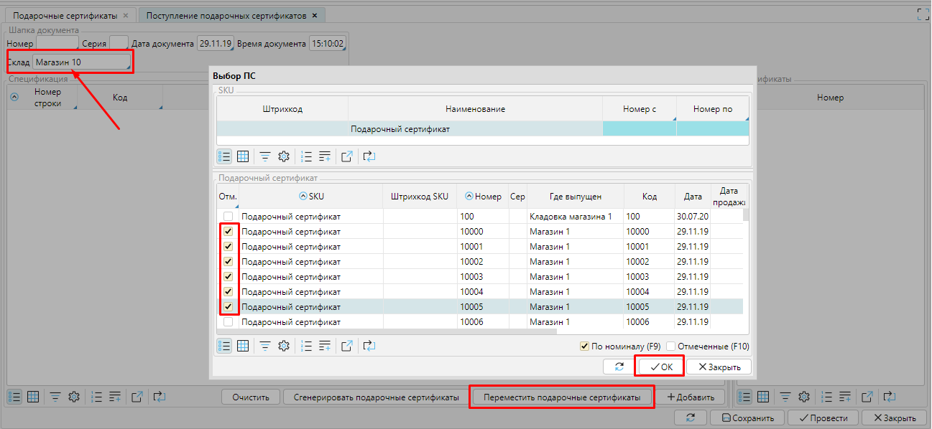Select Поступление подарочных сертификатов tab
The height and width of the screenshot is (429, 932).
click(x=226, y=15)
